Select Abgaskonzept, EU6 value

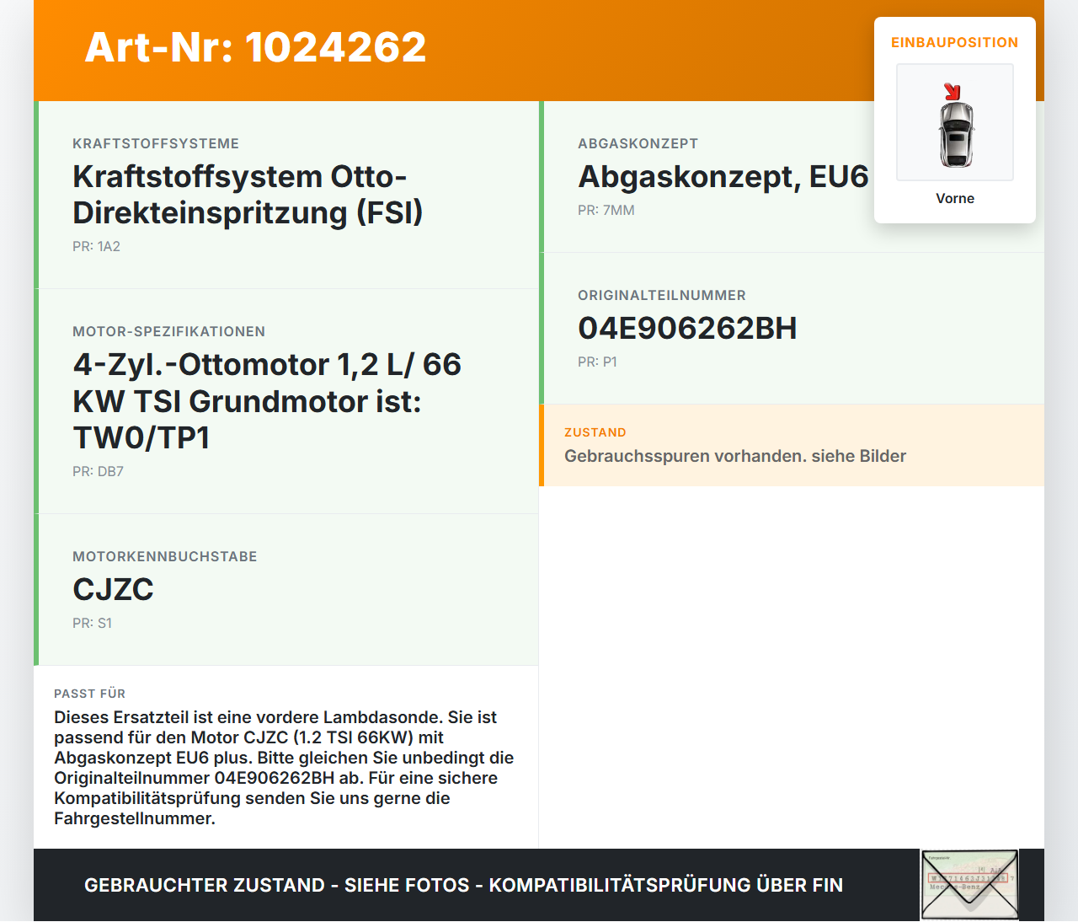723,177
